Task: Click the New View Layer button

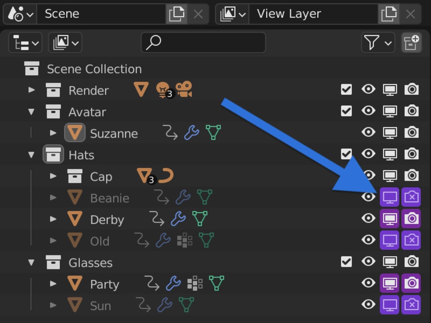Action: (389, 14)
